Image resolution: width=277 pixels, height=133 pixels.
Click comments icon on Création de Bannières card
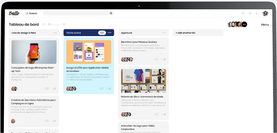tap(47, 121)
